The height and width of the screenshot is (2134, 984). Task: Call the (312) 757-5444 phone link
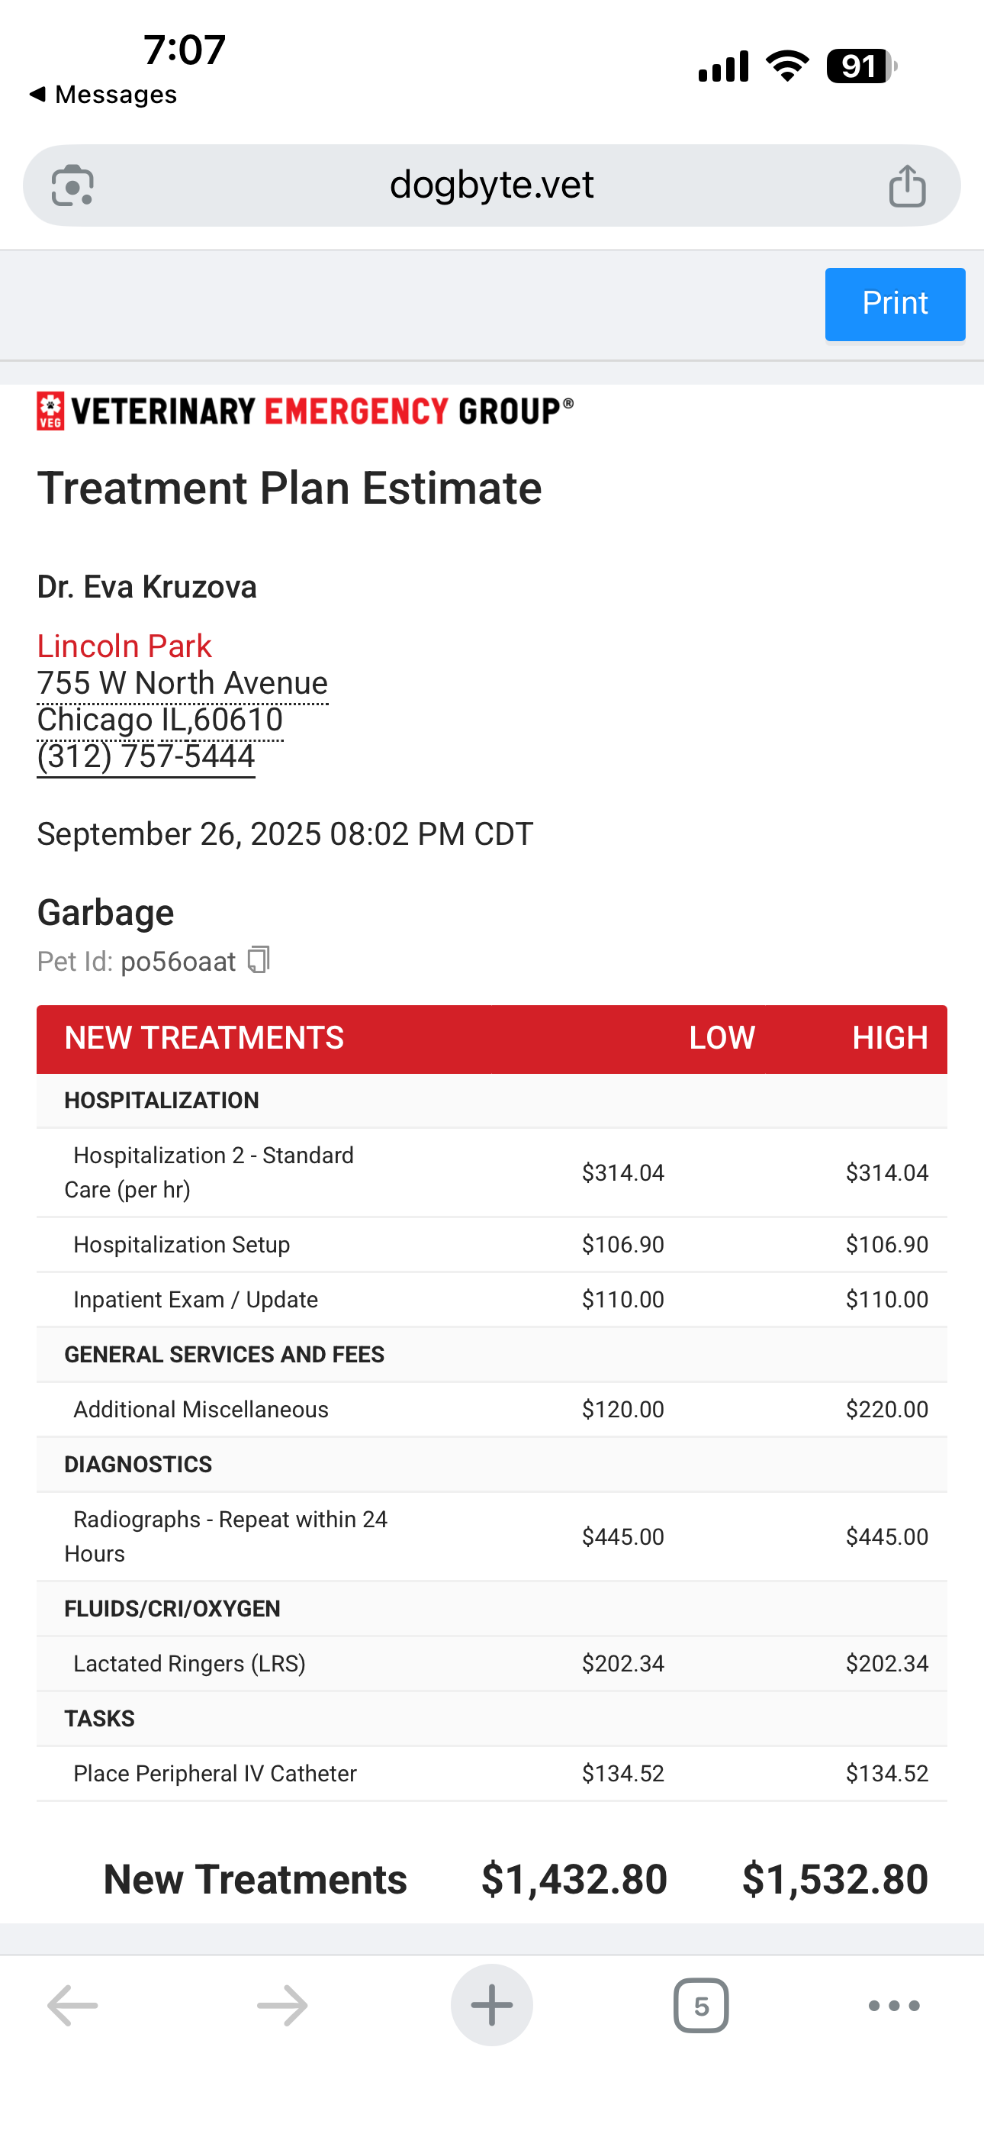coord(146,756)
